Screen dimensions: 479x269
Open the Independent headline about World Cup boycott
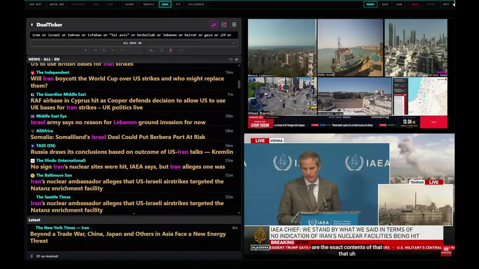[127, 82]
